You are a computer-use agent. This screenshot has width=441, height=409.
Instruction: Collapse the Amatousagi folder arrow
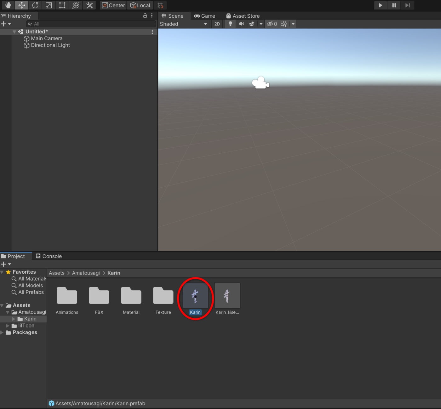(x=8, y=312)
